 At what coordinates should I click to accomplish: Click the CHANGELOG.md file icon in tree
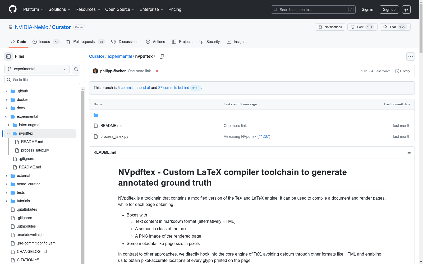pos(13,252)
